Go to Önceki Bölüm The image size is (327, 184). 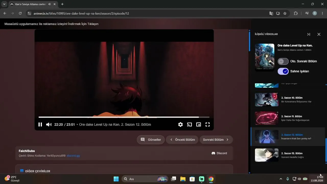(x=182, y=140)
